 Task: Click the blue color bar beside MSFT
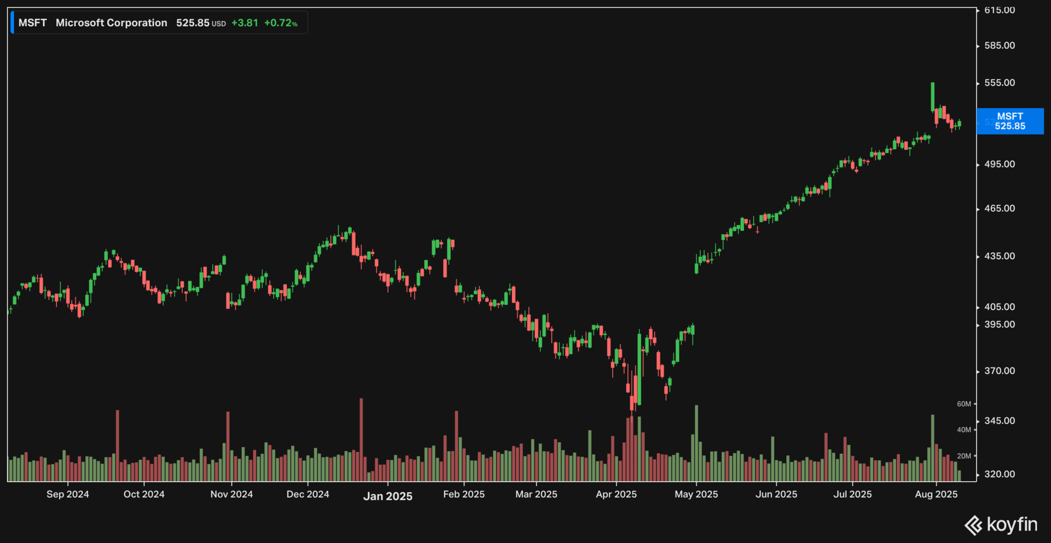point(12,23)
